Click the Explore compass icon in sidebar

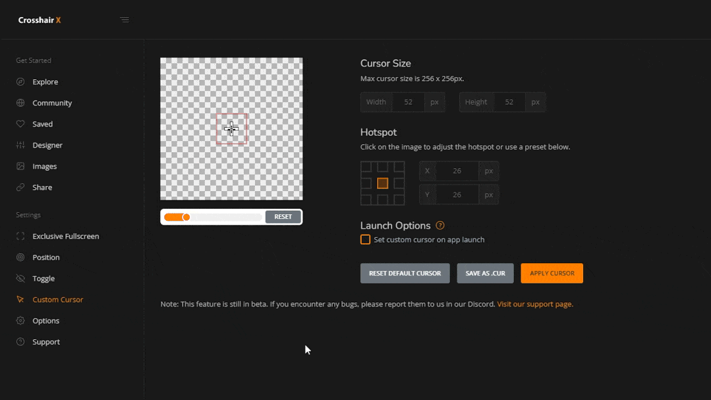[20, 82]
